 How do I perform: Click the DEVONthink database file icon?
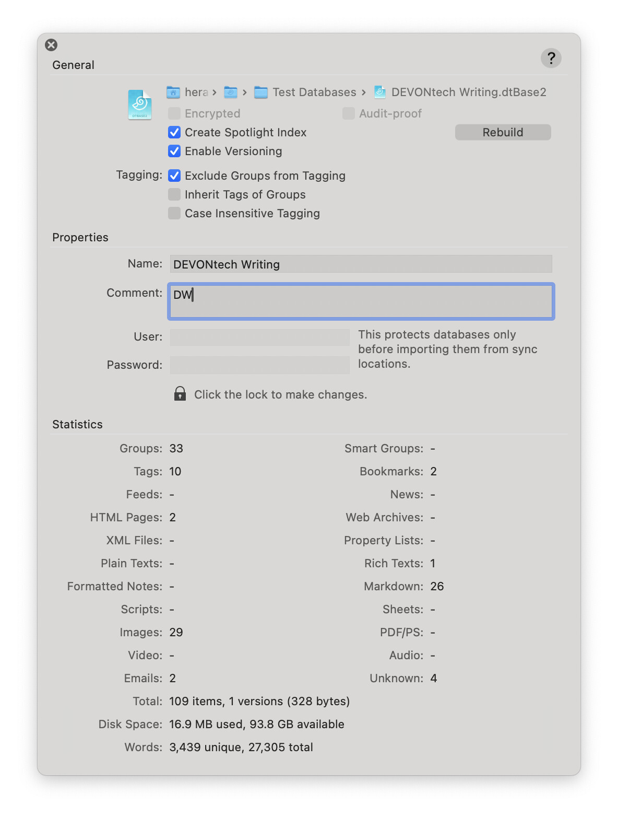point(140,104)
